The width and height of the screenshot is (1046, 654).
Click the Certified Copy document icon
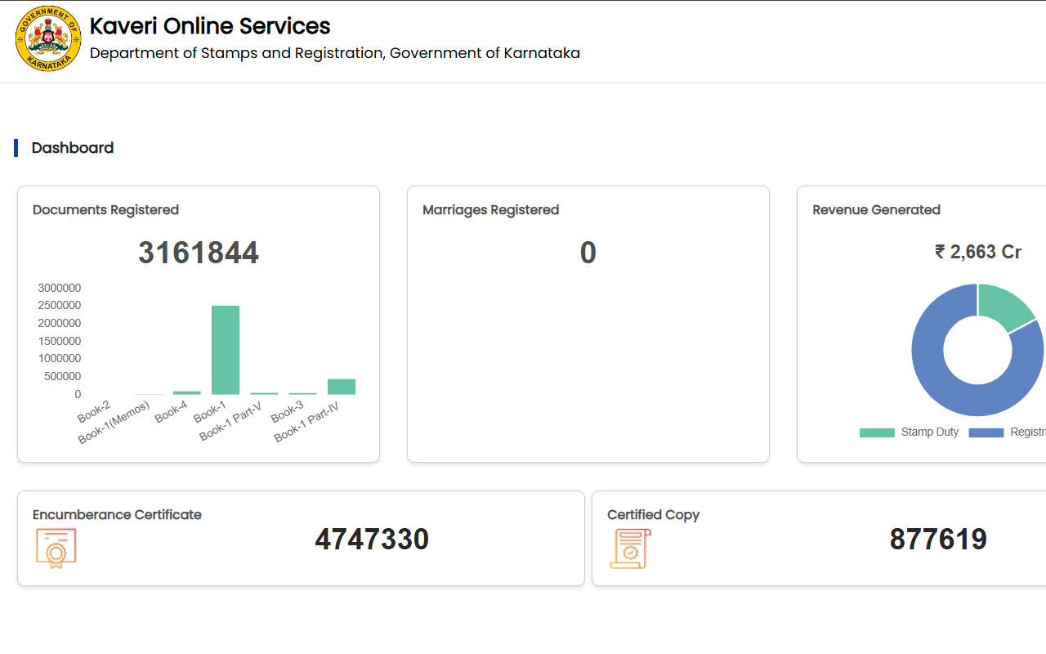coord(630,548)
